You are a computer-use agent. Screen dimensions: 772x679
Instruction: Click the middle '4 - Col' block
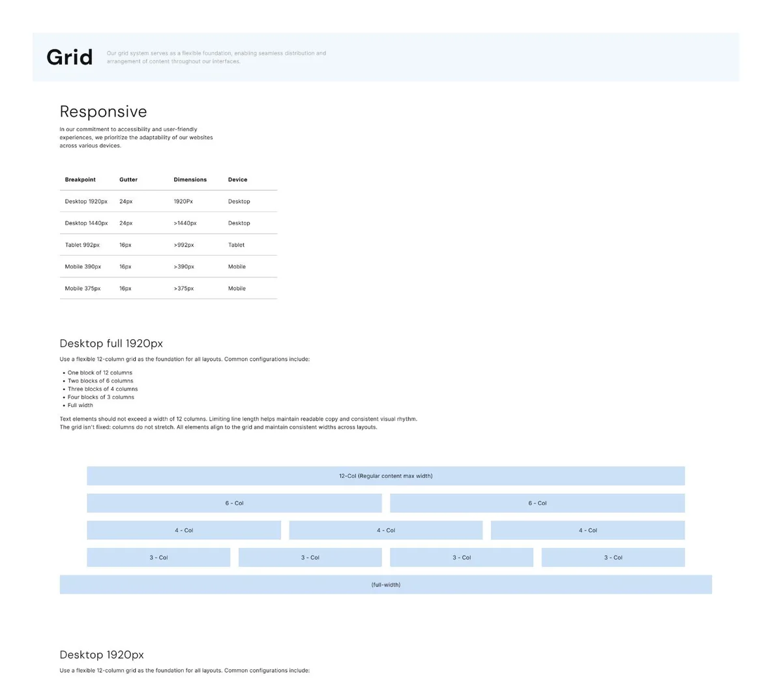coord(386,530)
